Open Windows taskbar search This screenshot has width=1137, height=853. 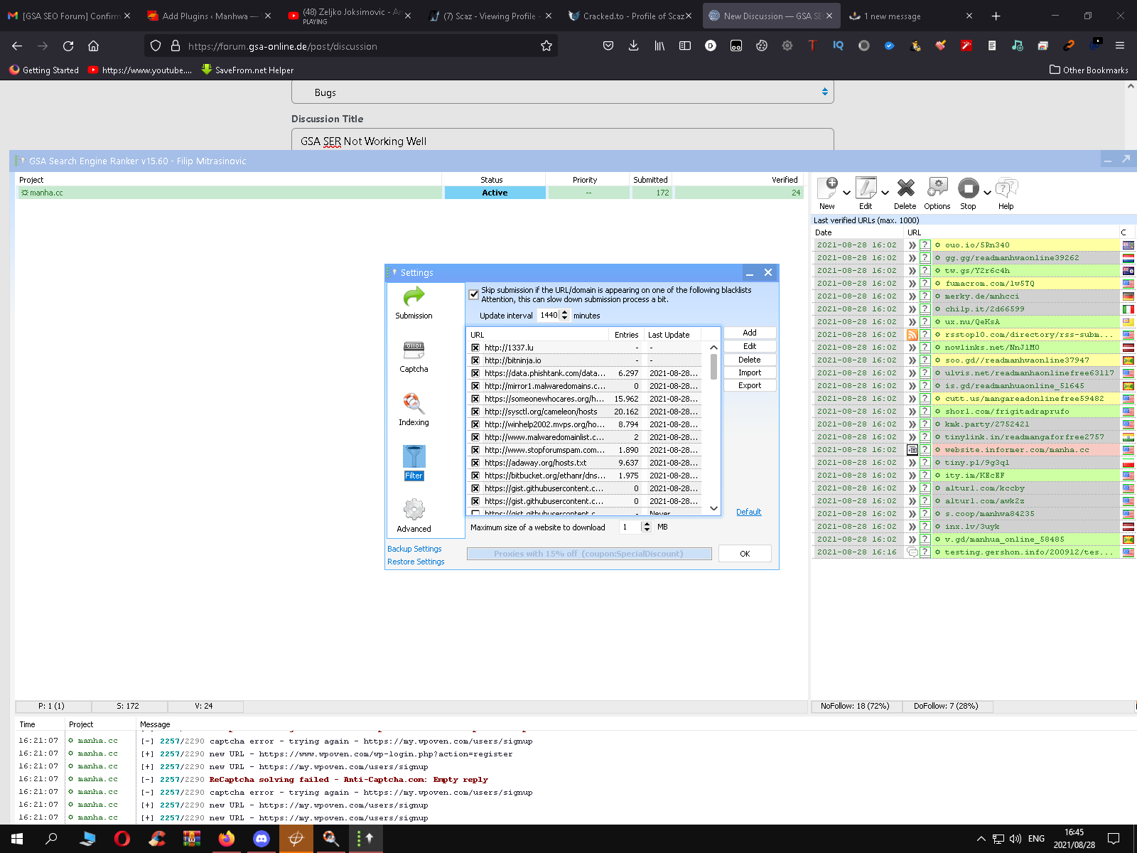[51, 839]
